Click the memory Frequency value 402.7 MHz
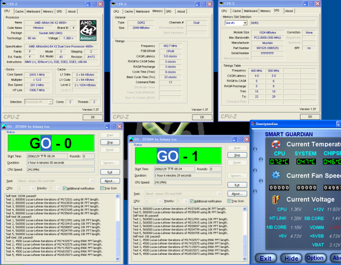This screenshot has height=265, width=341. point(170,46)
